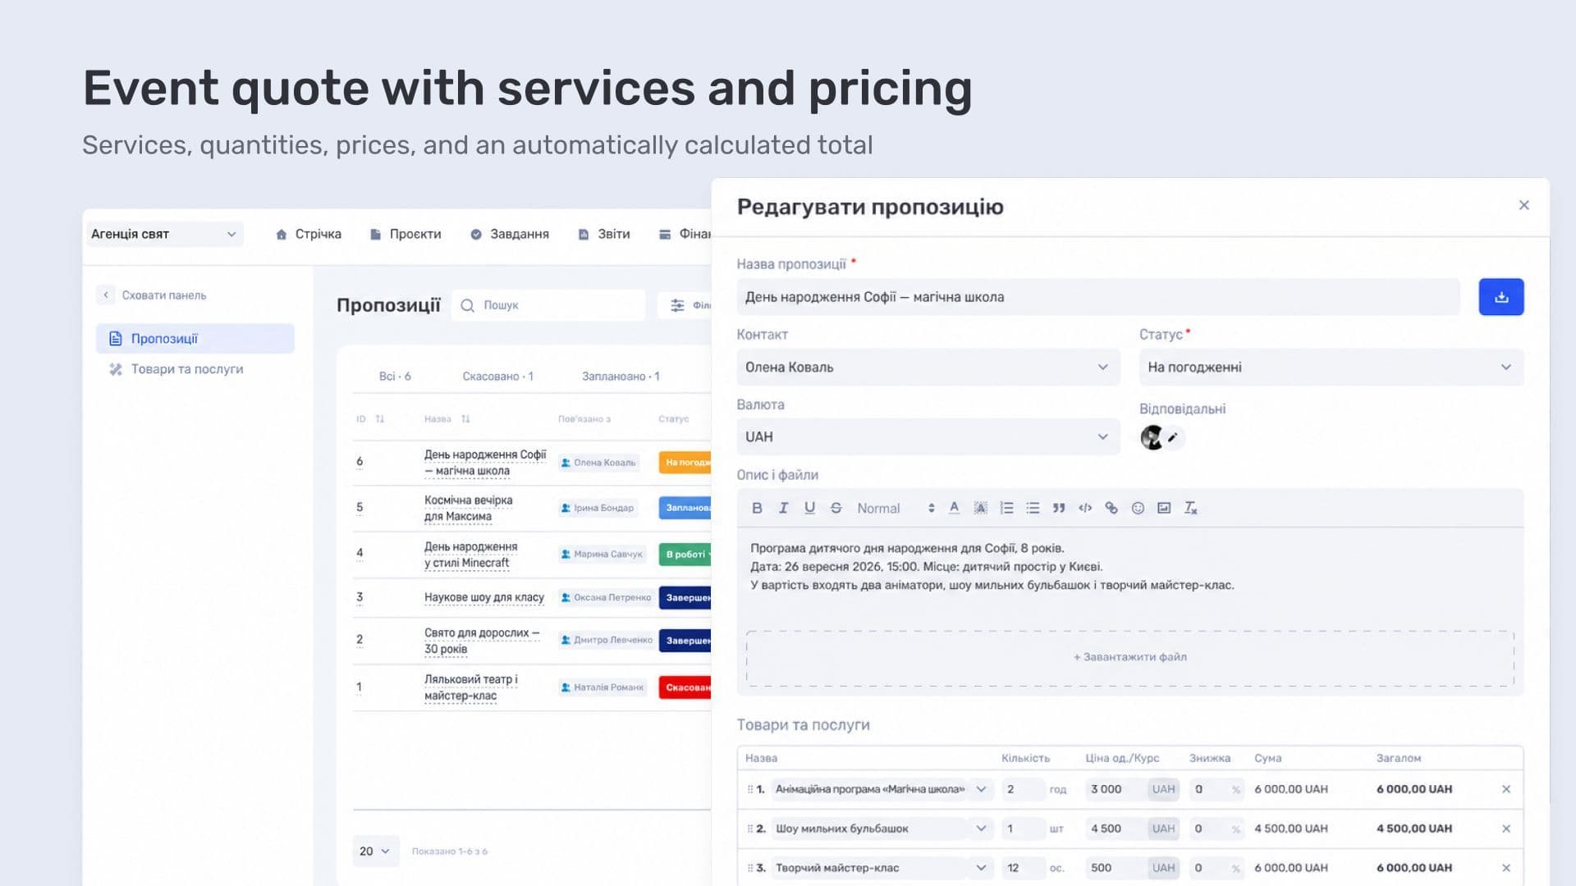
Task: Click the Пошук search field
Action: click(x=548, y=305)
